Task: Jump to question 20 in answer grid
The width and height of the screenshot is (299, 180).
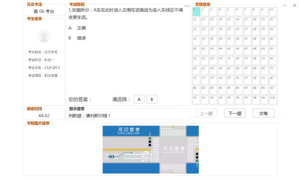Action: [x=273, y=21]
